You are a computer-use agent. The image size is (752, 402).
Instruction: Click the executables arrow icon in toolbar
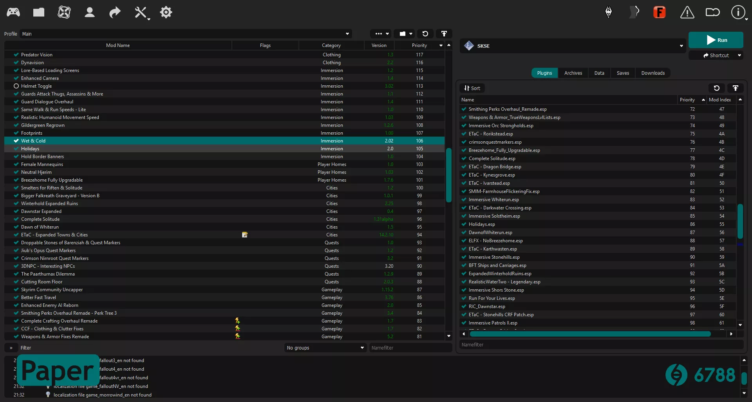tap(115, 12)
